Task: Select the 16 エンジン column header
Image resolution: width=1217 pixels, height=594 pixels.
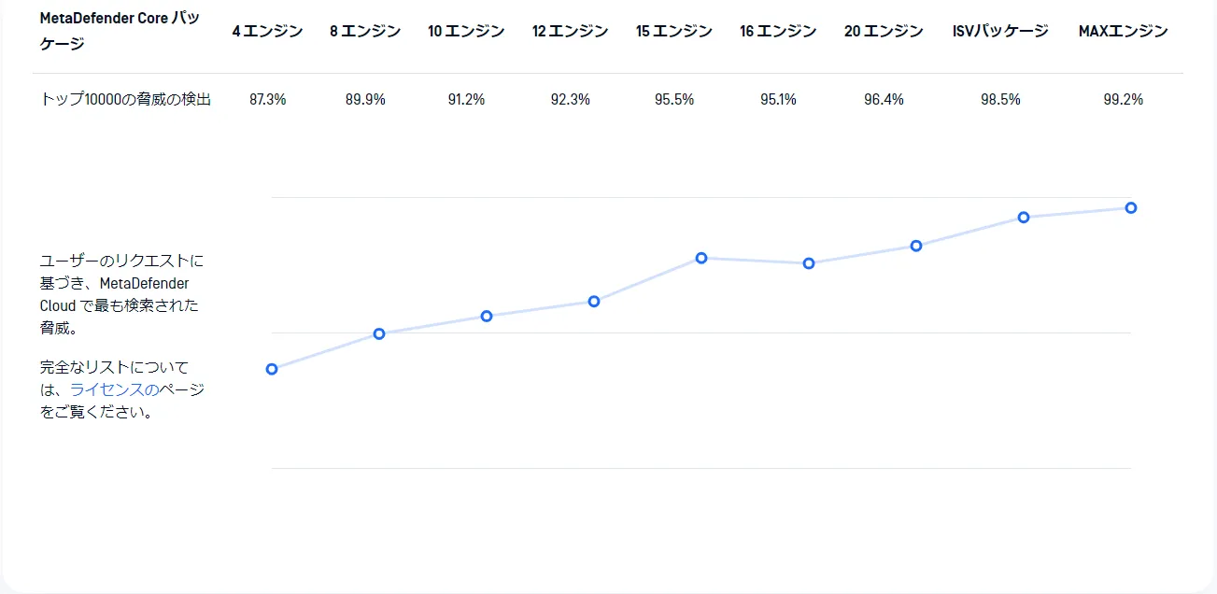Action: click(x=778, y=31)
